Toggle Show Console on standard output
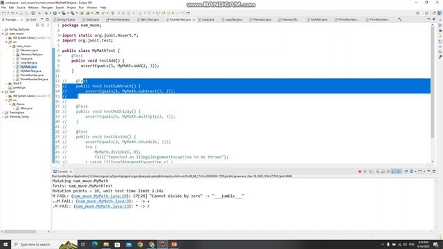This screenshot has width=443, height=249. pos(394,172)
